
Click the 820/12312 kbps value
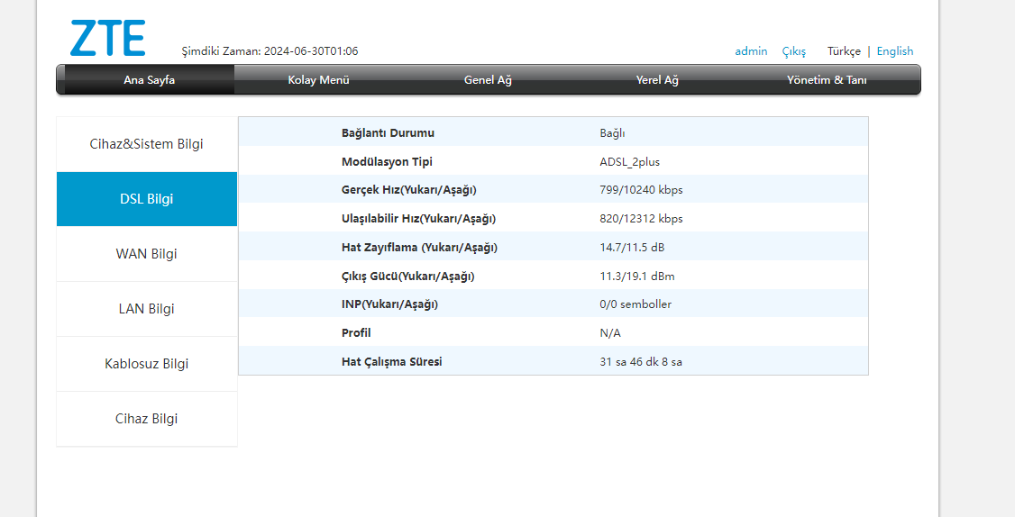[641, 219]
